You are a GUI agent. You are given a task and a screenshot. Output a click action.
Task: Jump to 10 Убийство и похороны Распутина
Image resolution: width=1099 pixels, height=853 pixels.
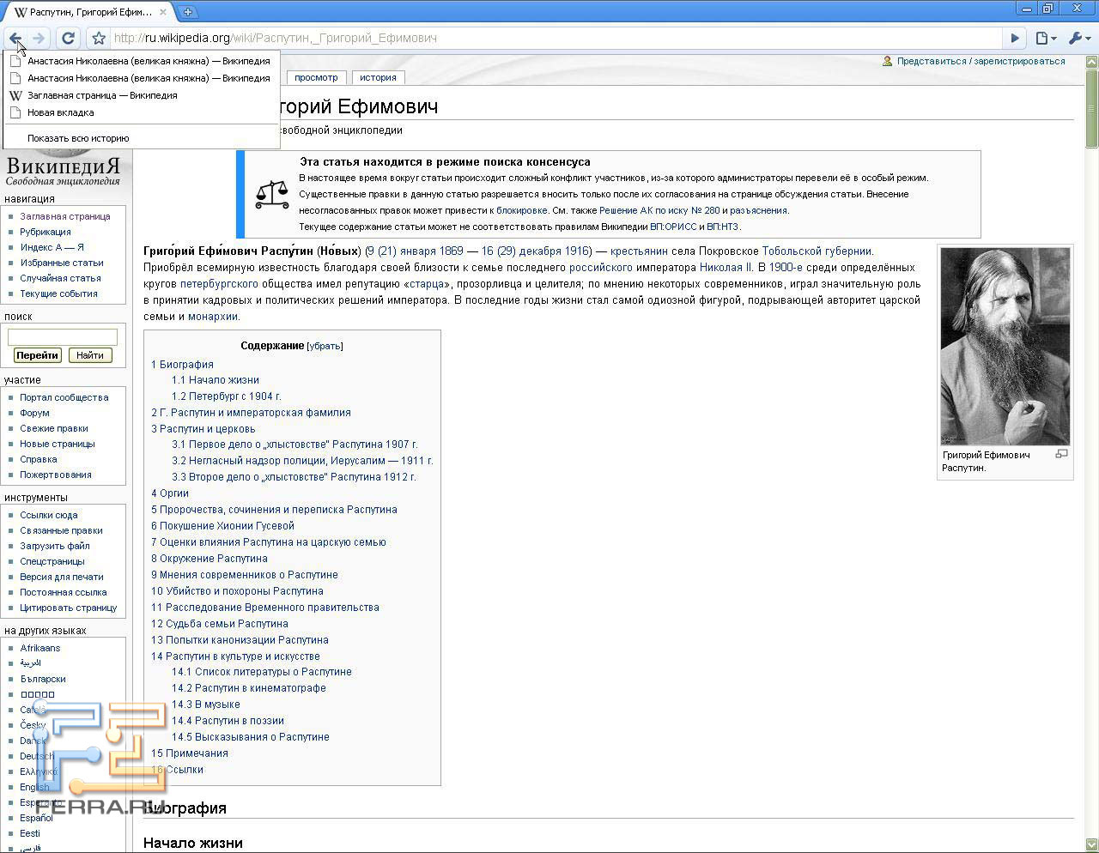click(237, 591)
